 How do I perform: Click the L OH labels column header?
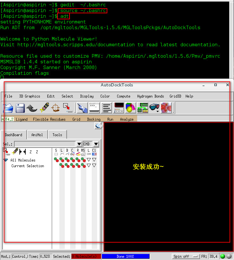pos(89,152)
